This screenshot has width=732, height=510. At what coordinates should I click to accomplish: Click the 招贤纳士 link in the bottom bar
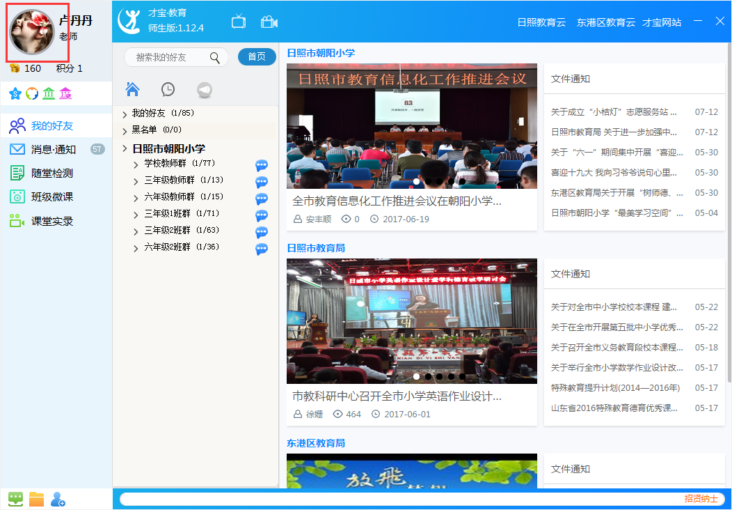[701, 499]
